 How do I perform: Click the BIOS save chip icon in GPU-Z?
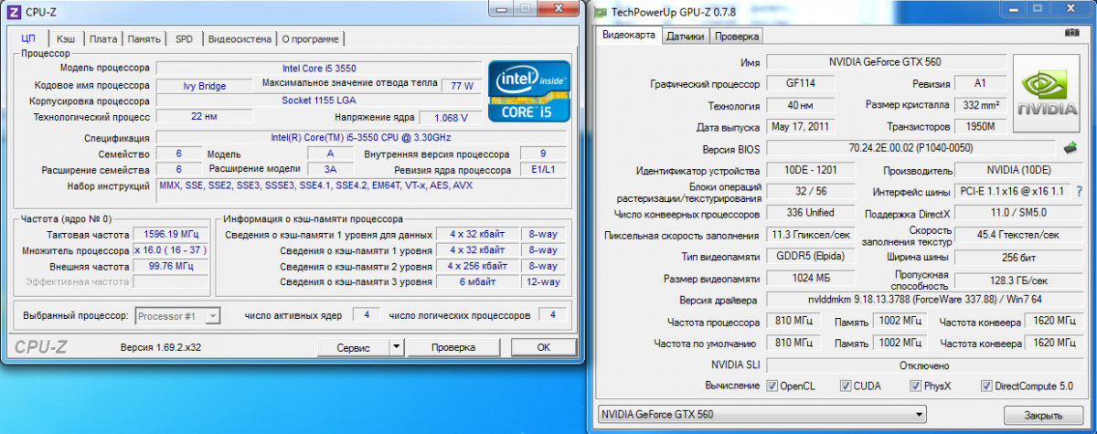[1070, 147]
